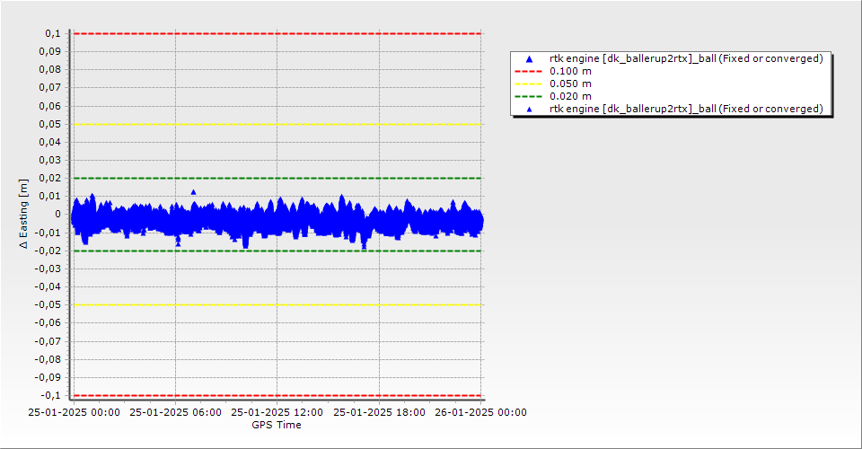Click the '0,07' y-axis tick label
The height and width of the screenshot is (449, 862).
50,88
